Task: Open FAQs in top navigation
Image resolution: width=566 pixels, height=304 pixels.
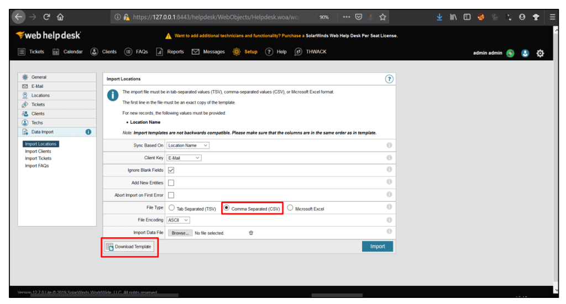Action: tap(136, 51)
